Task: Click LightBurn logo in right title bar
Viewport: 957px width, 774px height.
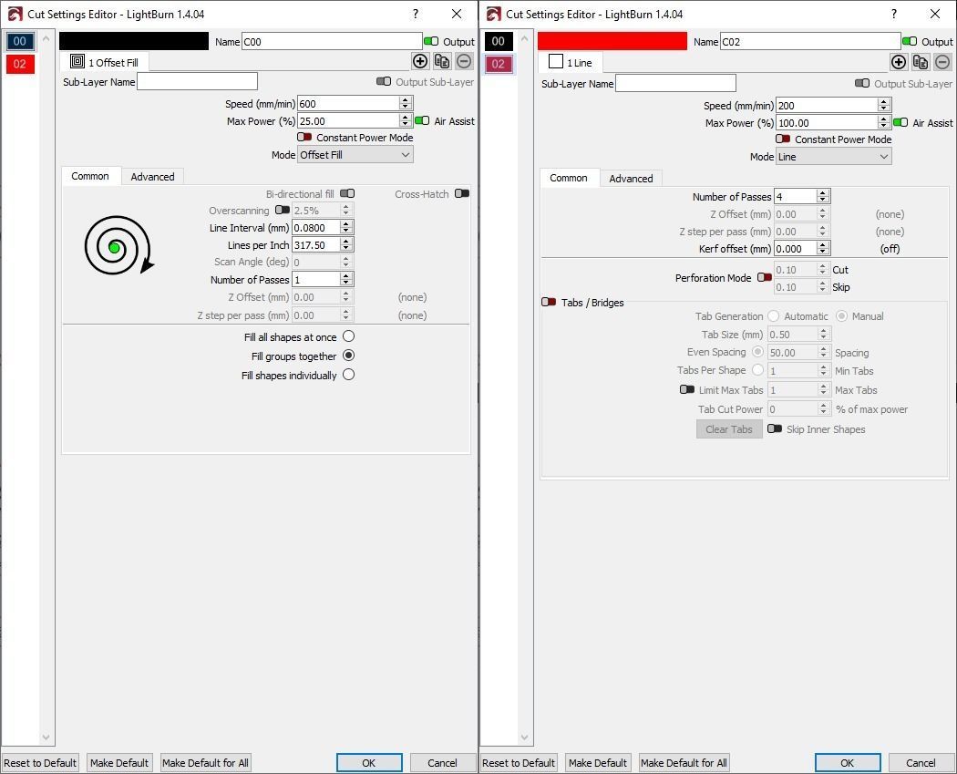Action: tap(494, 14)
